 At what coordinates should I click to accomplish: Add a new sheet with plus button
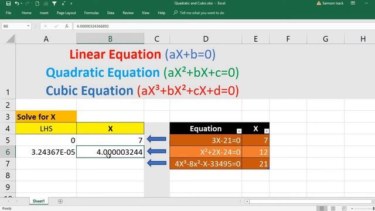pyautogui.click(x=60, y=202)
